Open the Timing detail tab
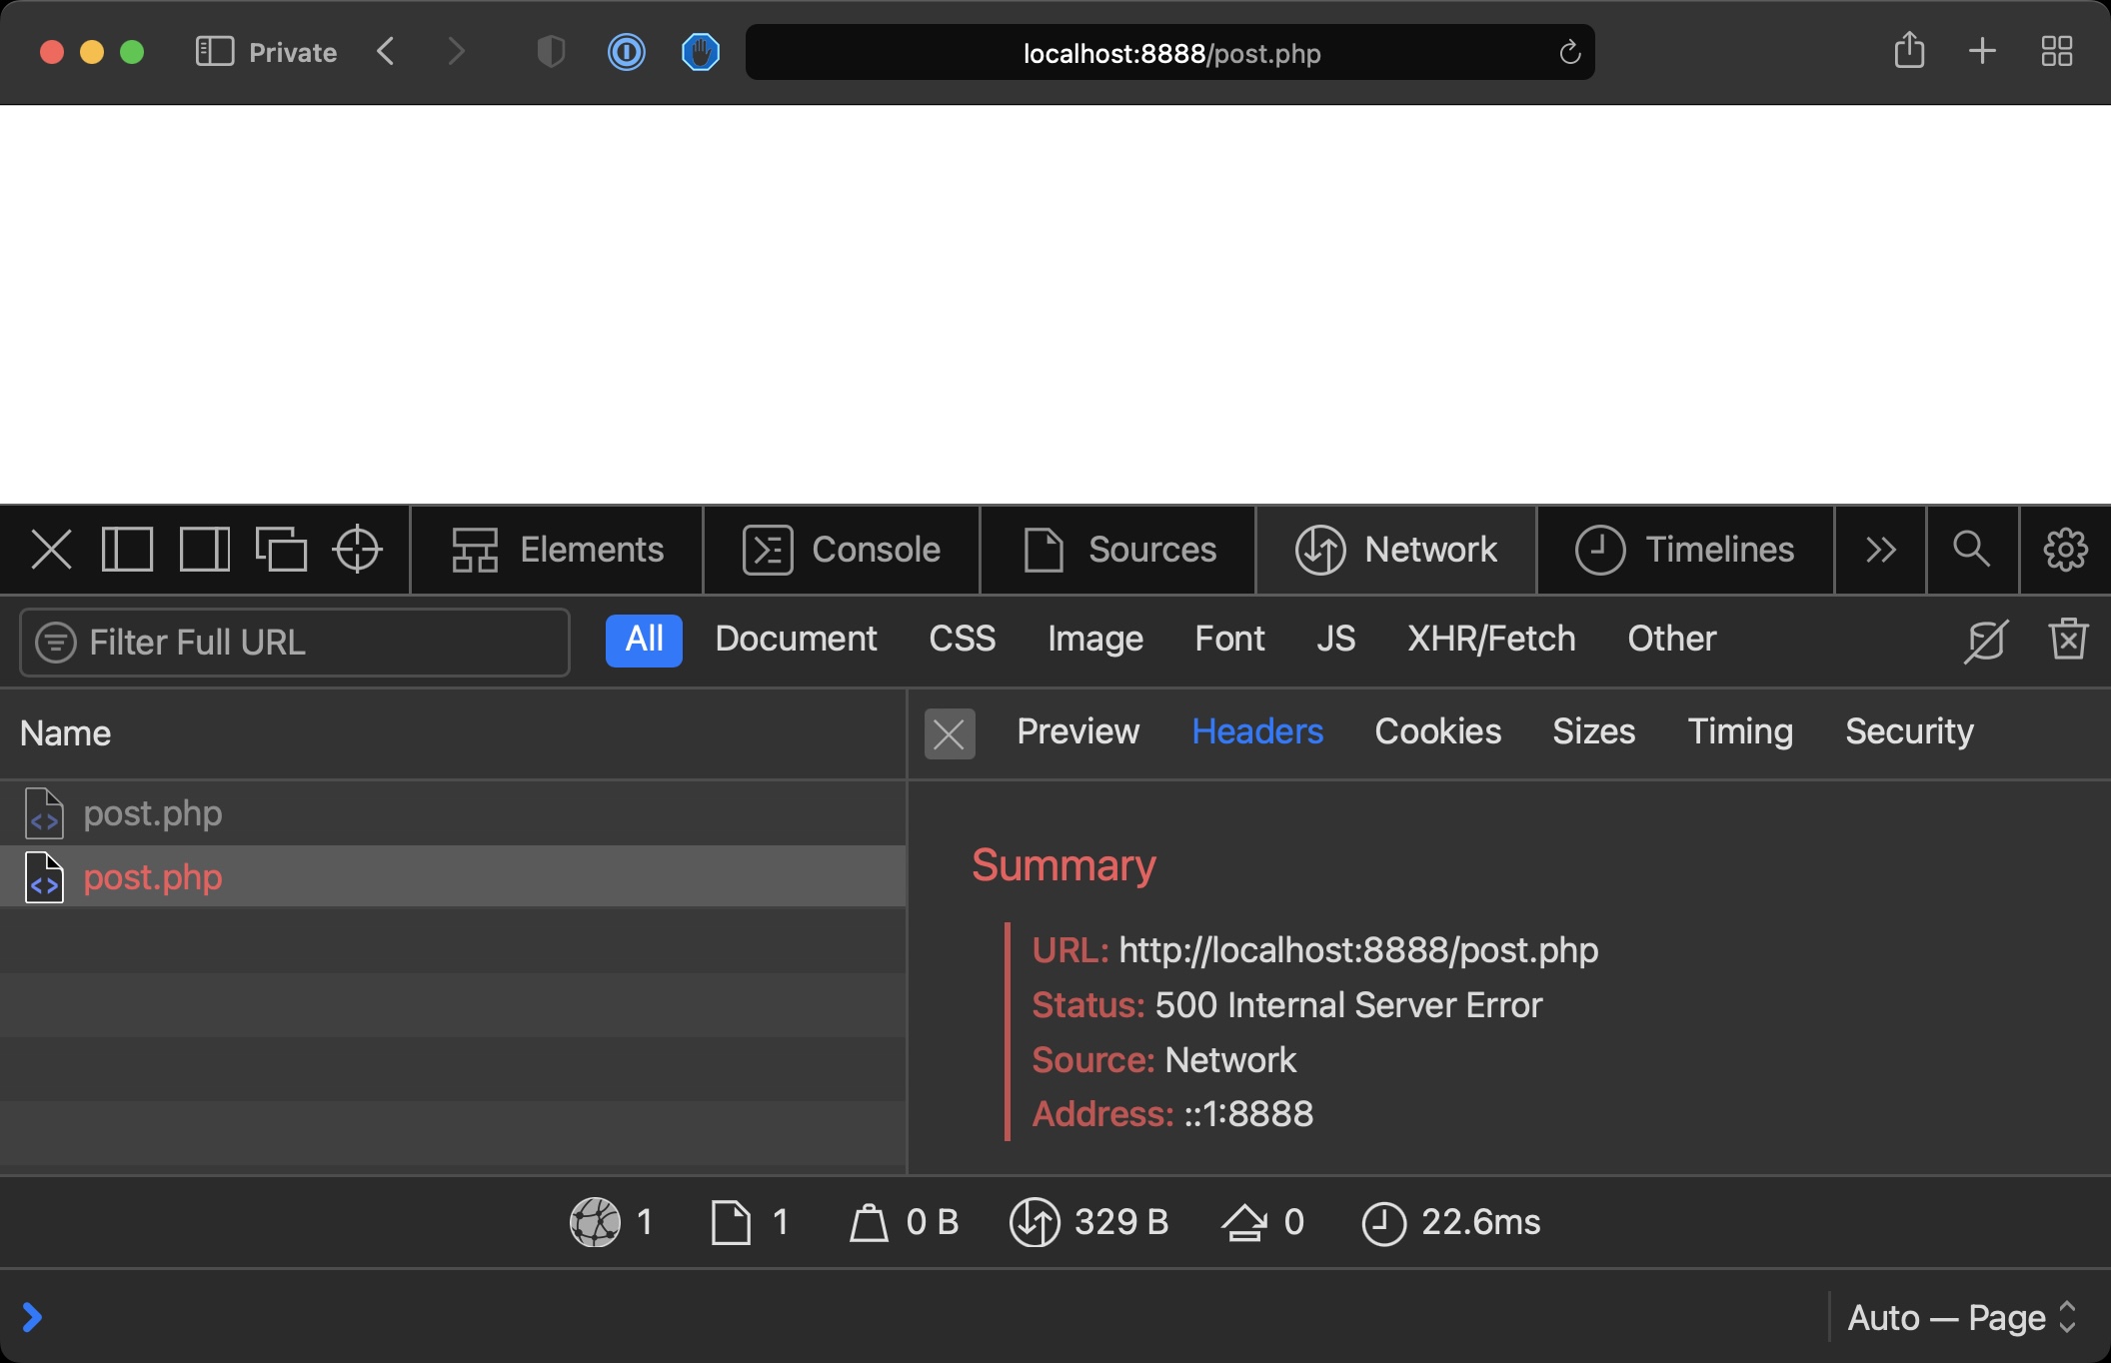Viewport: 2111px width, 1363px height. 1739,731
